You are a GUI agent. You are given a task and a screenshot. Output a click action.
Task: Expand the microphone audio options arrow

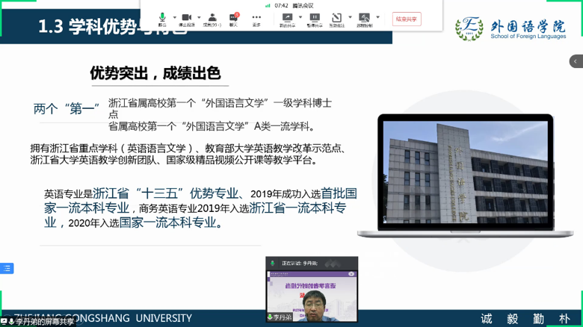pos(174,16)
